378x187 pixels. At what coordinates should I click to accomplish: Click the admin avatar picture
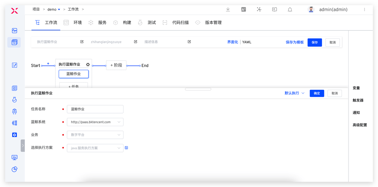coord(311,9)
